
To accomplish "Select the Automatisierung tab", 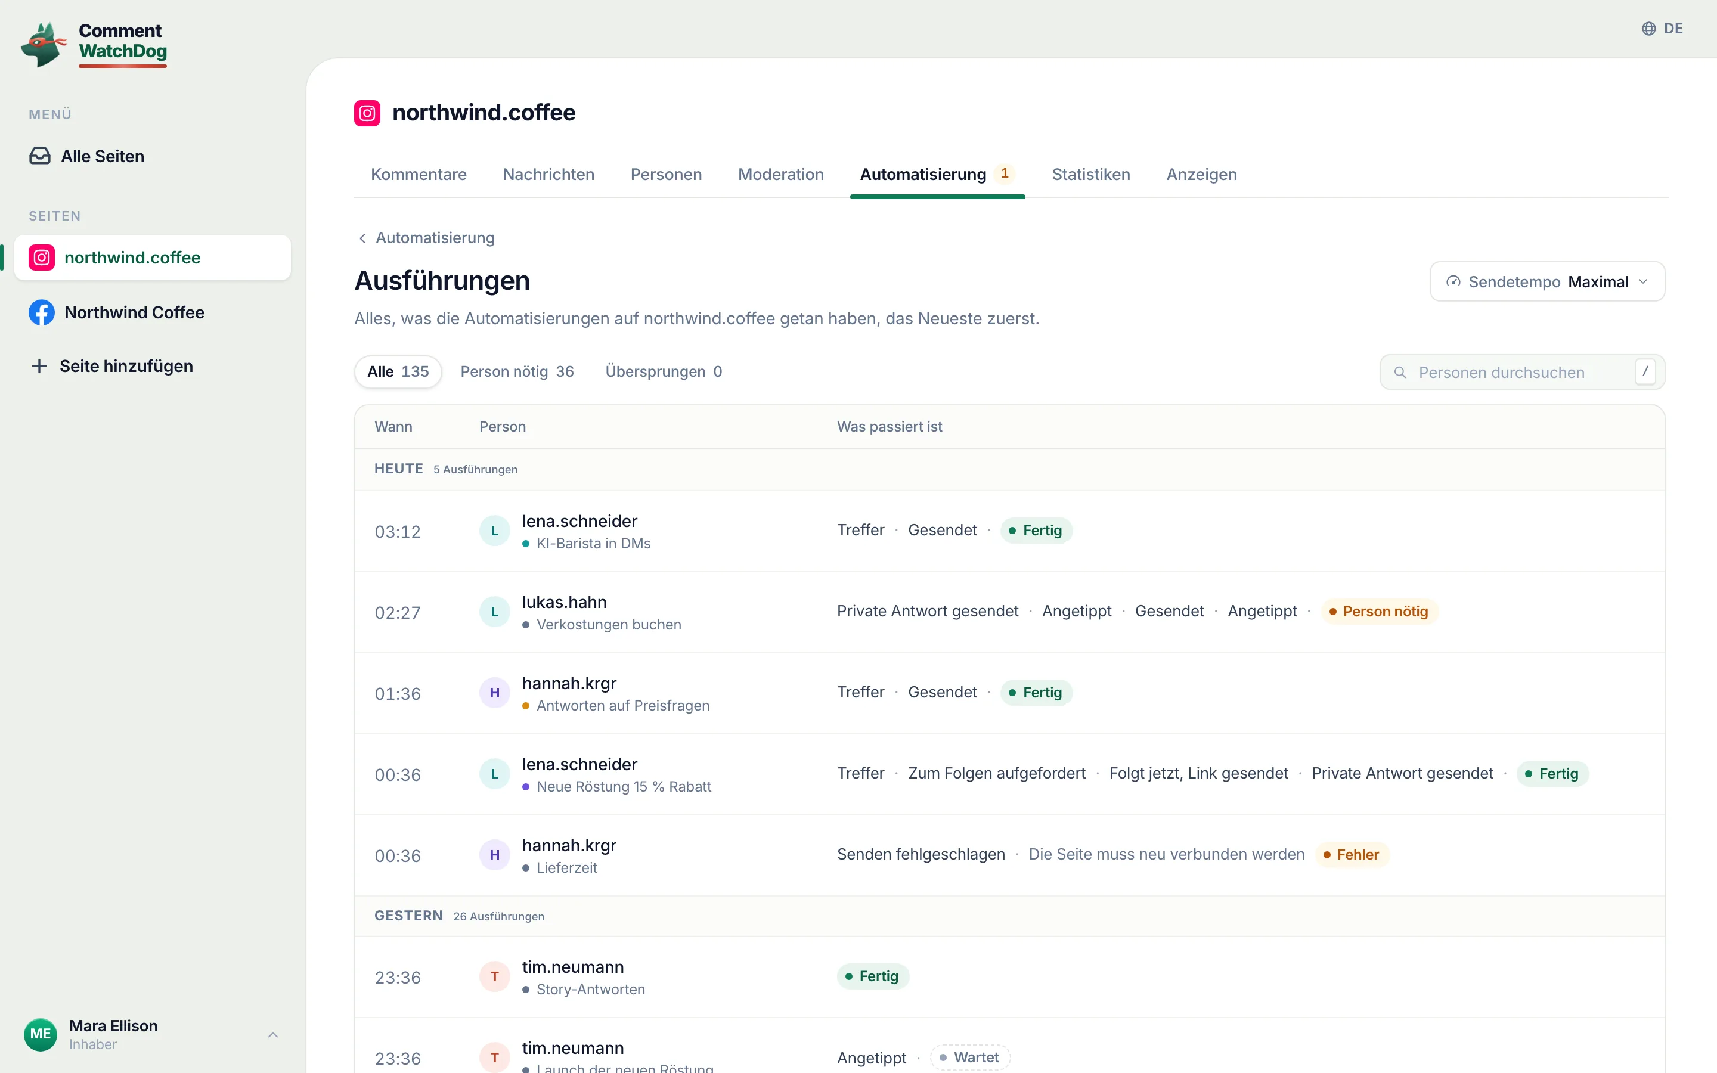I will (x=937, y=175).
